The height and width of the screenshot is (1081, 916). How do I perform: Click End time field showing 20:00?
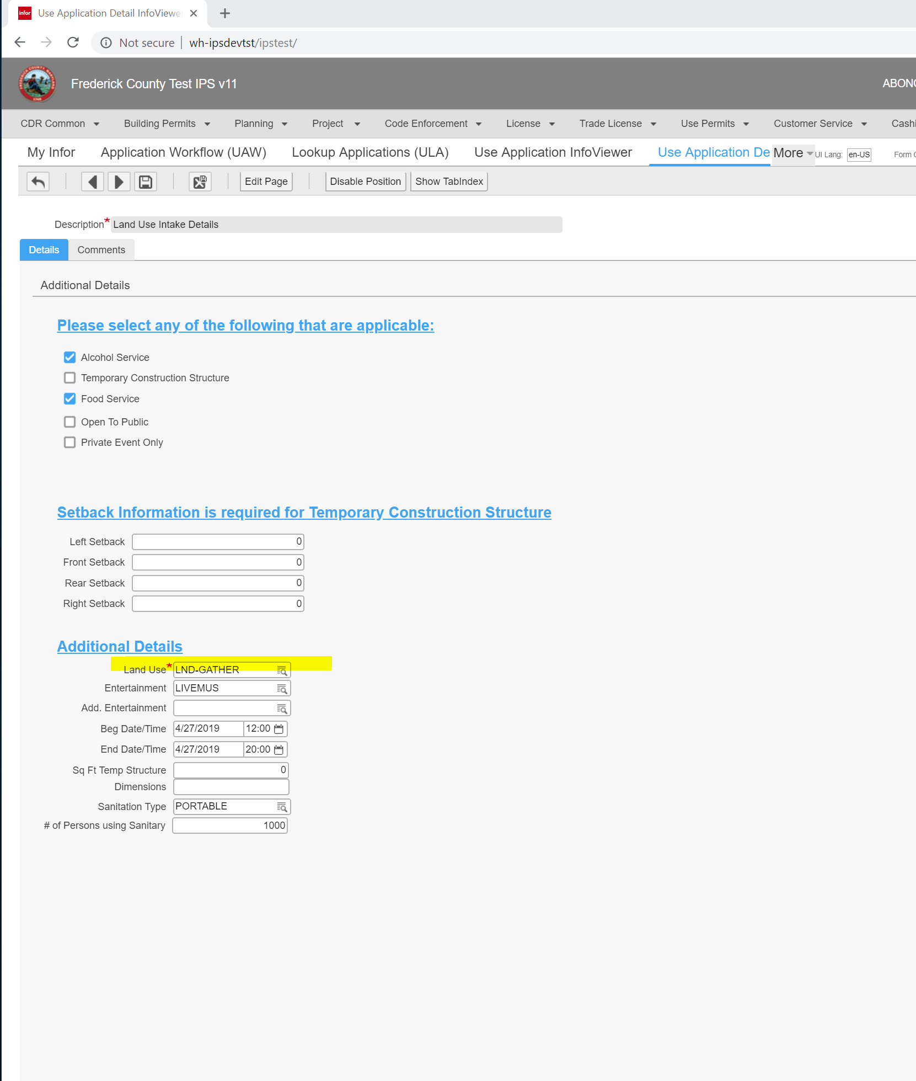tap(258, 749)
